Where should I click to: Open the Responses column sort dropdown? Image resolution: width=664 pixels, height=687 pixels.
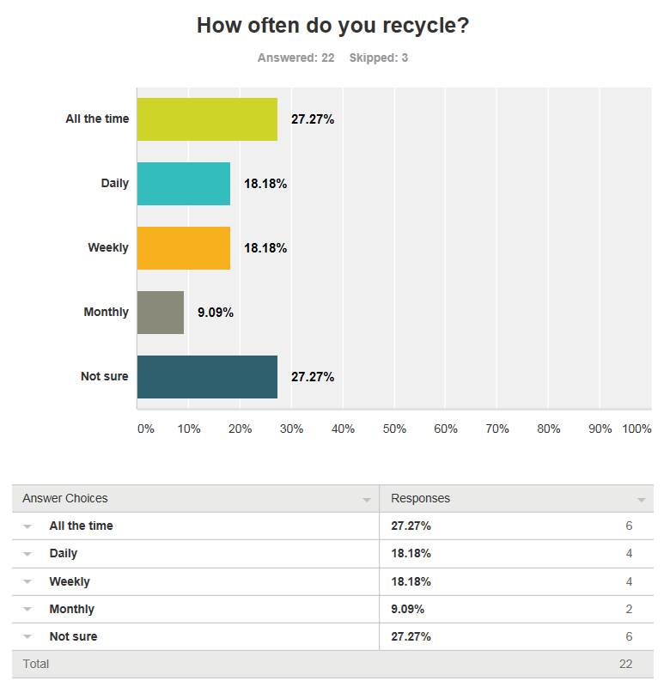[x=641, y=499]
